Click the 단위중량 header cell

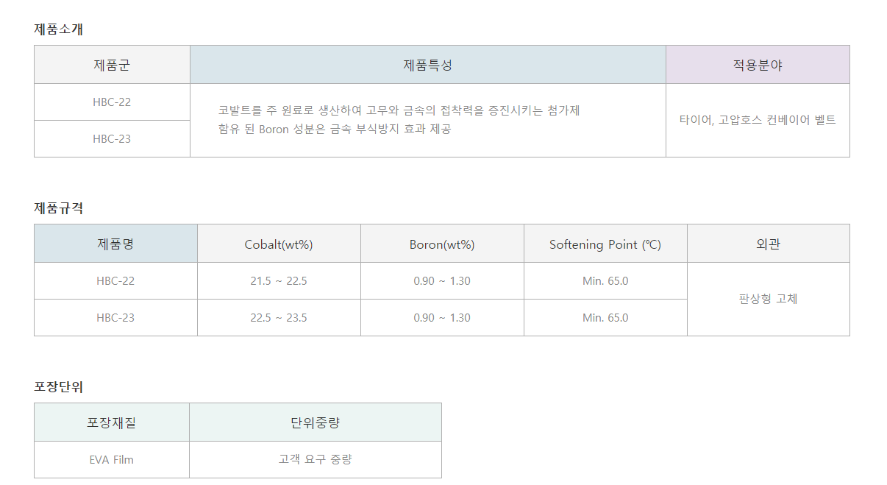[316, 422]
